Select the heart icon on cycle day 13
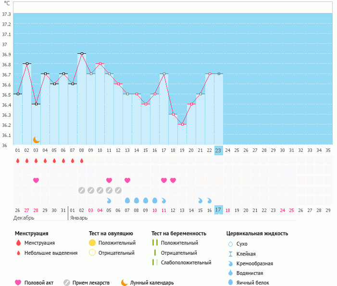The height and width of the screenshot is (286, 337). (x=127, y=180)
